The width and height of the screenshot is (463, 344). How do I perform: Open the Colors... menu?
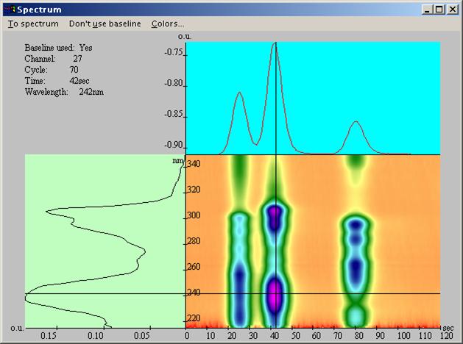point(168,24)
